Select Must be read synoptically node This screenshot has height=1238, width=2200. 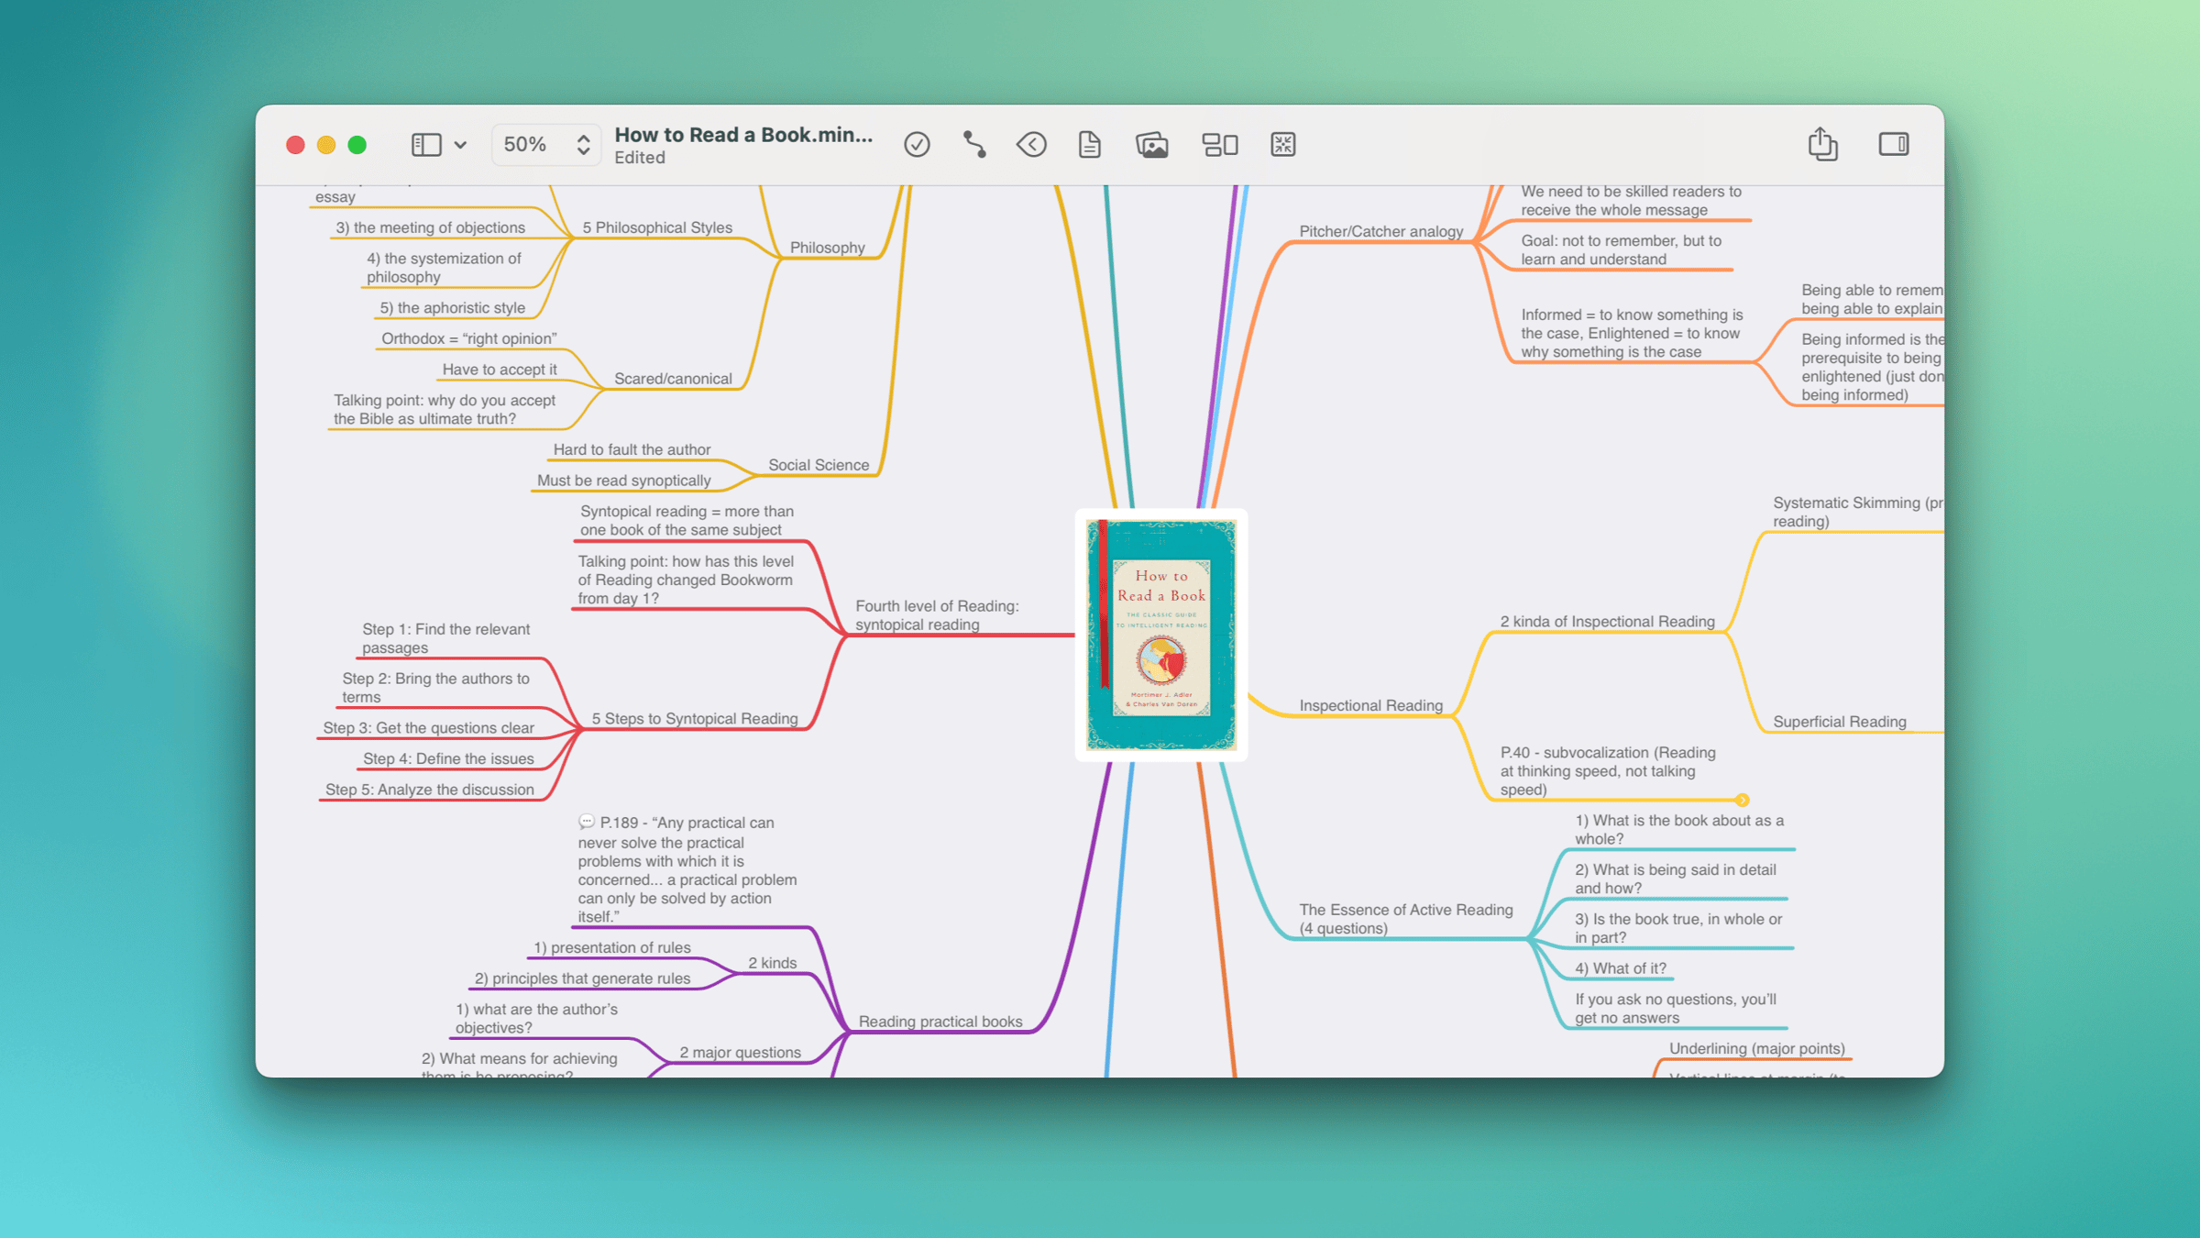click(x=623, y=481)
